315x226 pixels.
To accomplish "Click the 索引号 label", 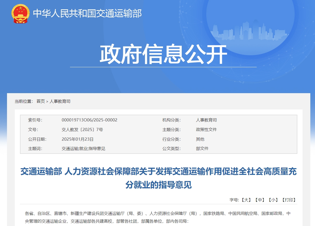I will (x=35, y=120).
